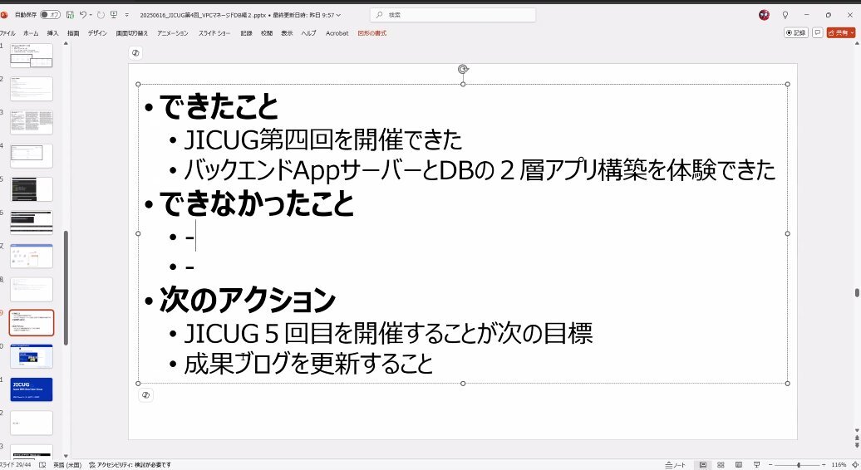Click the spell check icon in status bar

point(43,465)
